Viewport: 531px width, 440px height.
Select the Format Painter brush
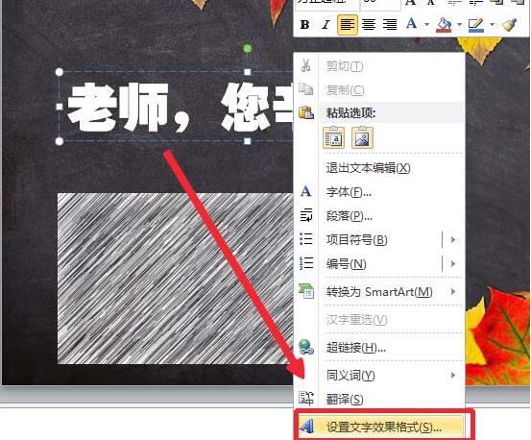click(x=509, y=24)
